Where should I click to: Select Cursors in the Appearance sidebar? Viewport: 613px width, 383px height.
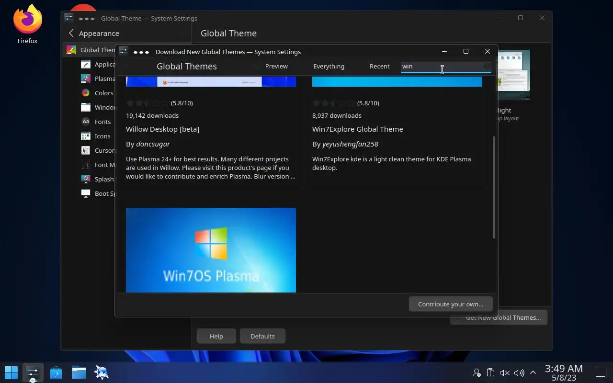coord(99,150)
